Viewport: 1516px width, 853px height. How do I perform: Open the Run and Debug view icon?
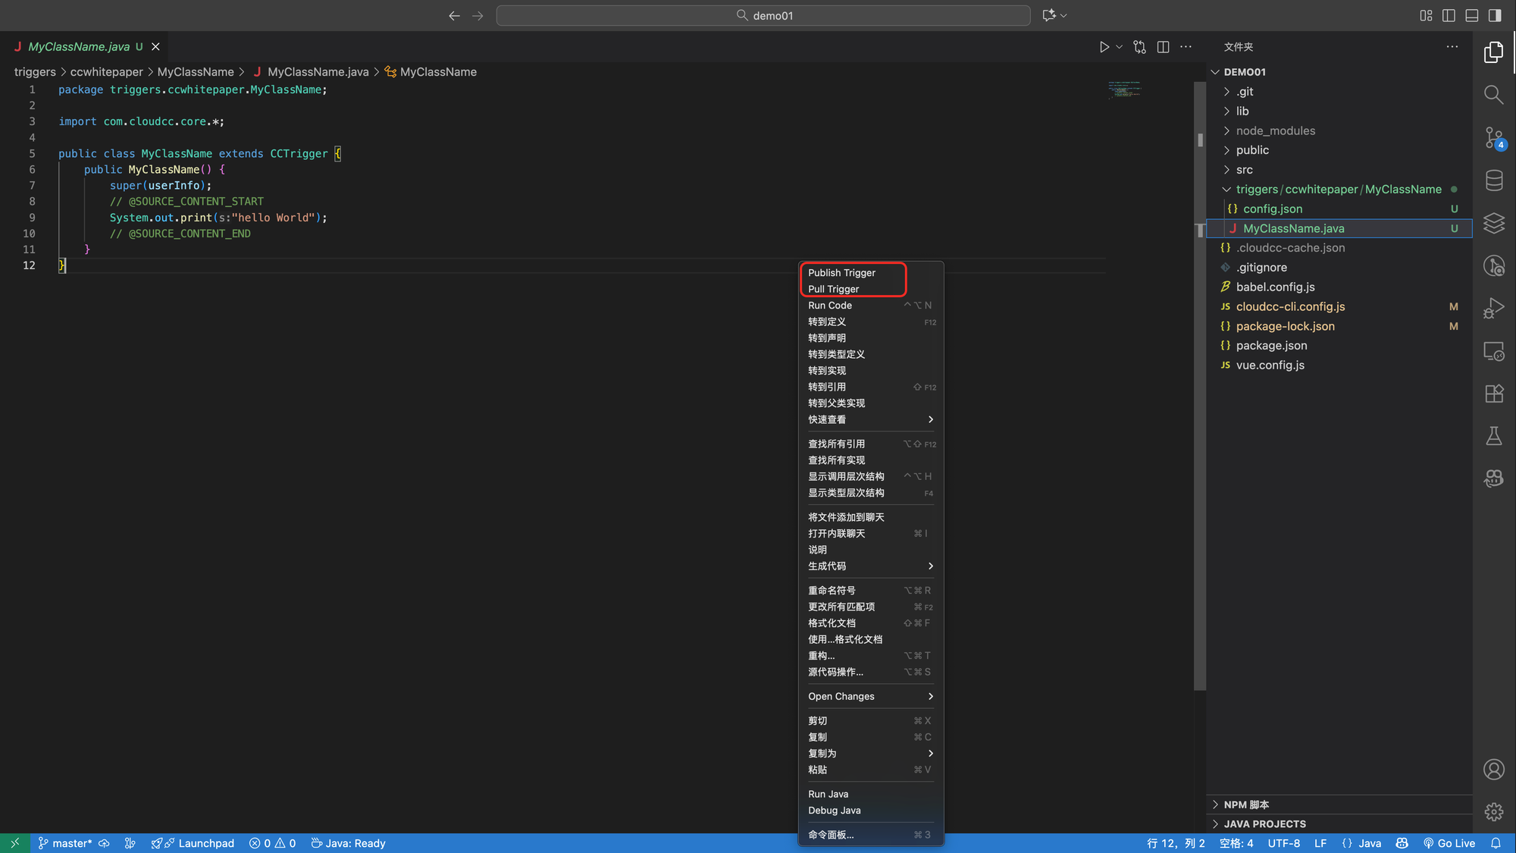(1493, 308)
